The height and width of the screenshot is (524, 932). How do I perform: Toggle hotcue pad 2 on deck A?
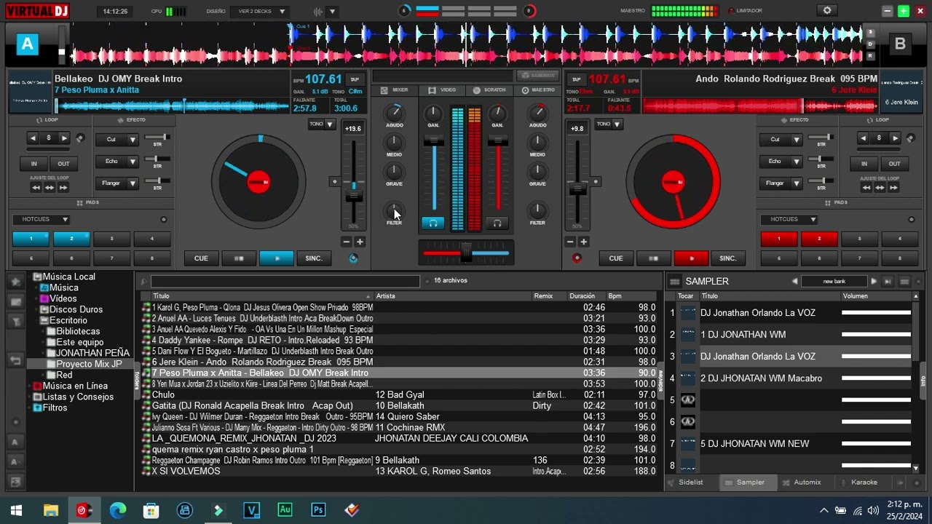[71, 239]
